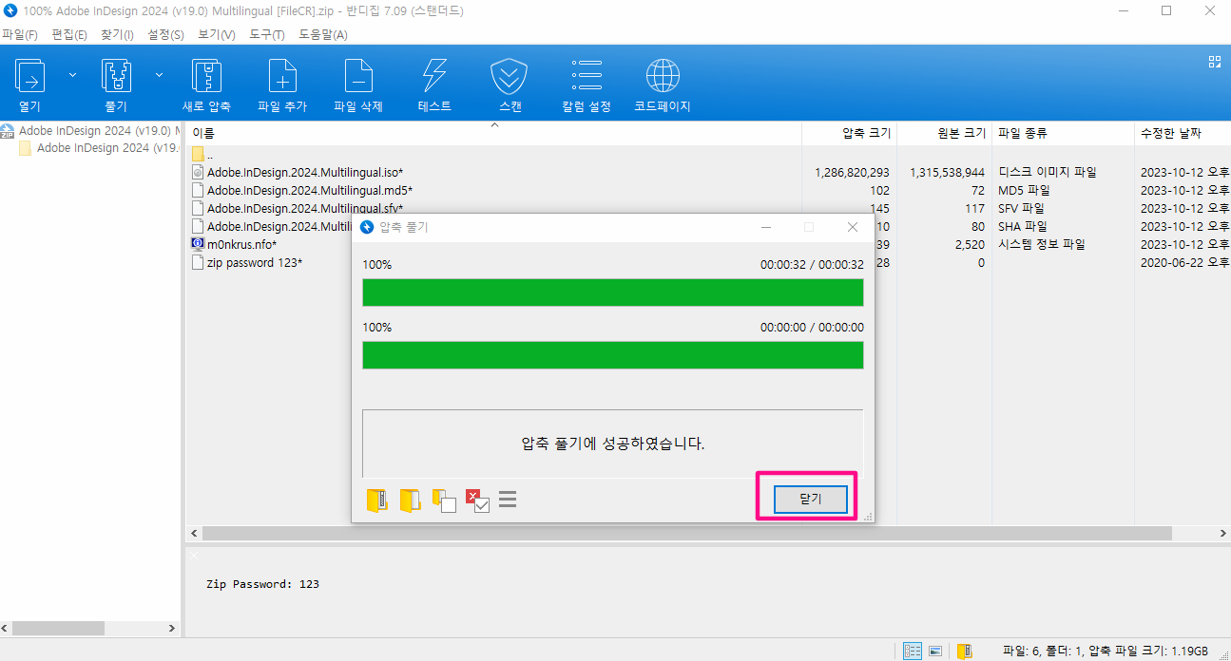
Task: Select Adobe.InDesign.2024.Multilingual.iso* file
Action: click(x=305, y=173)
